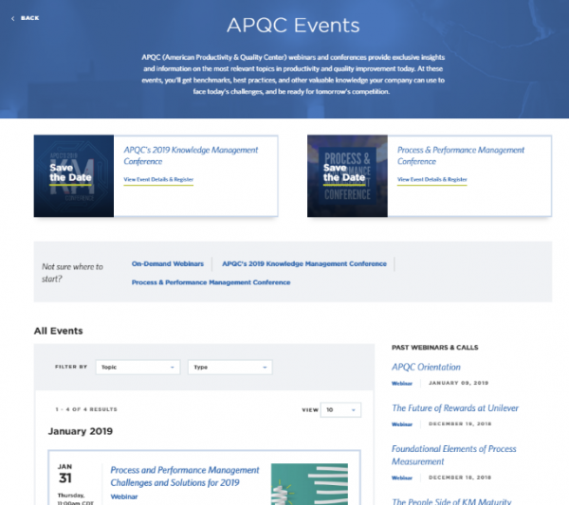569x505 pixels.
Task: Click View Event Details & Register for KM Conference
Action: tap(158, 179)
